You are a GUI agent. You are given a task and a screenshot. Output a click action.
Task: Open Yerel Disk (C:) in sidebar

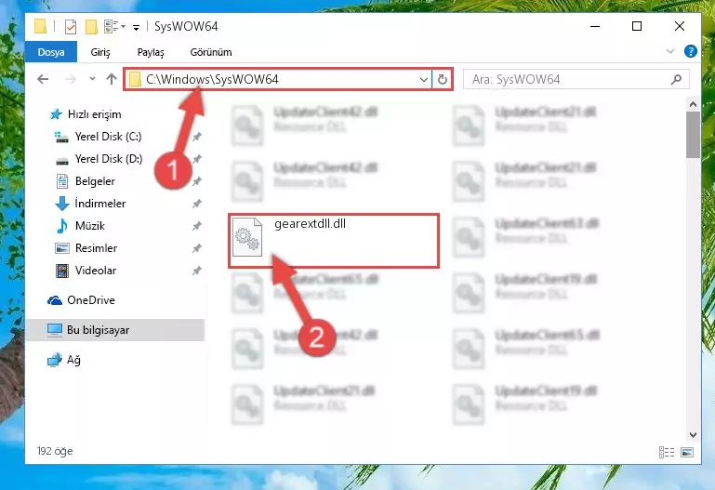click(108, 137)
